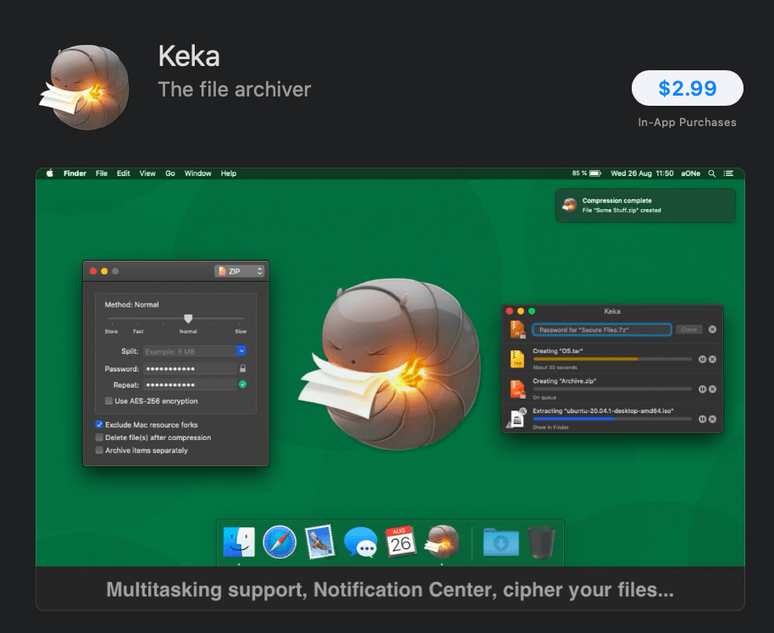Click the Archive.zip file icon
774x633 pixels.
(517, 388)
